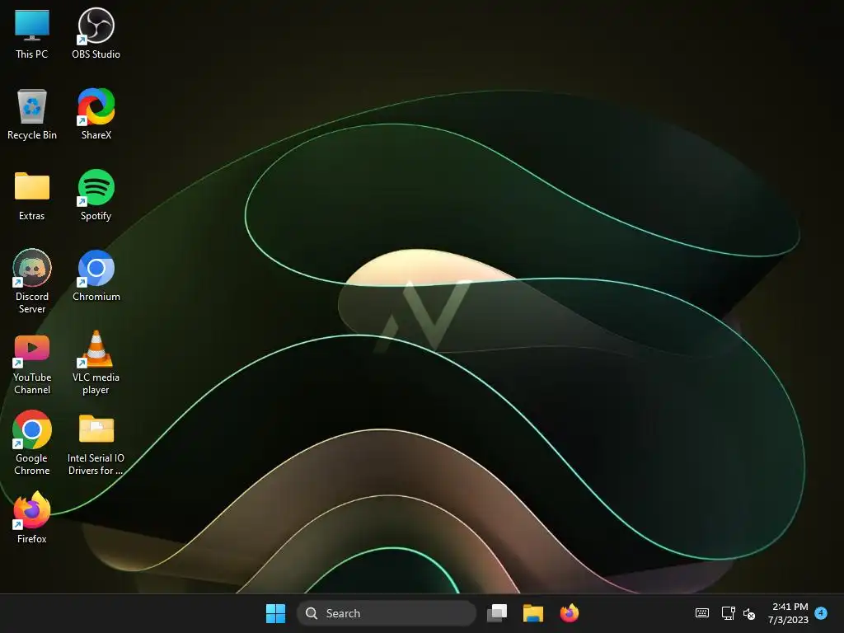Select the VLC media player shortcut
The width and height of the screenshot is (844, 633).
[x=96, y=363]
